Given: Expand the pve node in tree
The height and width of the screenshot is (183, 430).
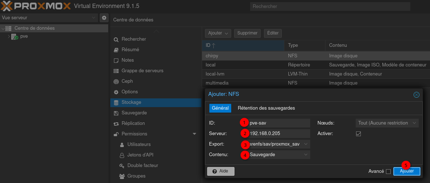Looking at the screenshot, I should coord(9,37).
